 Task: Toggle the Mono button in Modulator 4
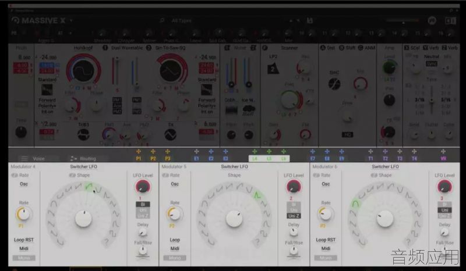click(x=24, y=258)
